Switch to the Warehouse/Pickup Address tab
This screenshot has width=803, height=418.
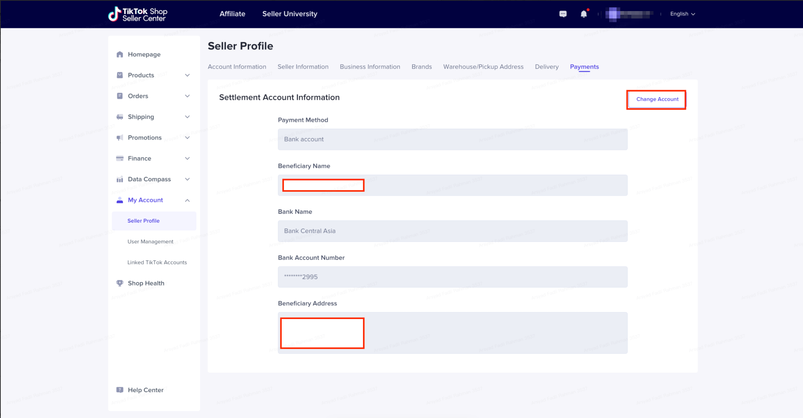483,67
